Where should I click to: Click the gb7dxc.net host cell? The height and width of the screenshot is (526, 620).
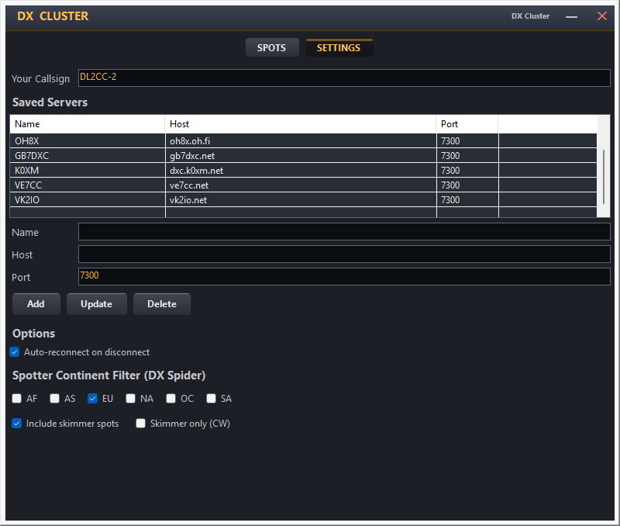click(301, 155)
